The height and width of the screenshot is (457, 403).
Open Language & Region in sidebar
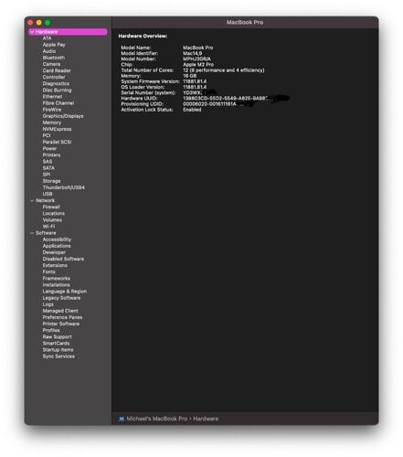(x=65, y=292)
